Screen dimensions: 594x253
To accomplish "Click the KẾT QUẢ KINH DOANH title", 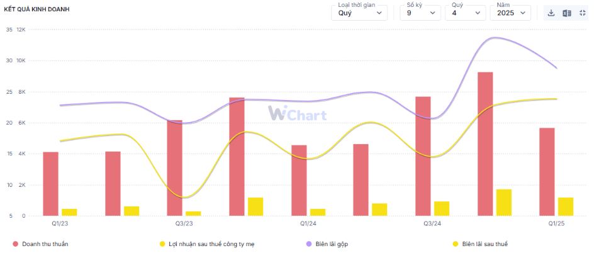I will click(36, 9).
